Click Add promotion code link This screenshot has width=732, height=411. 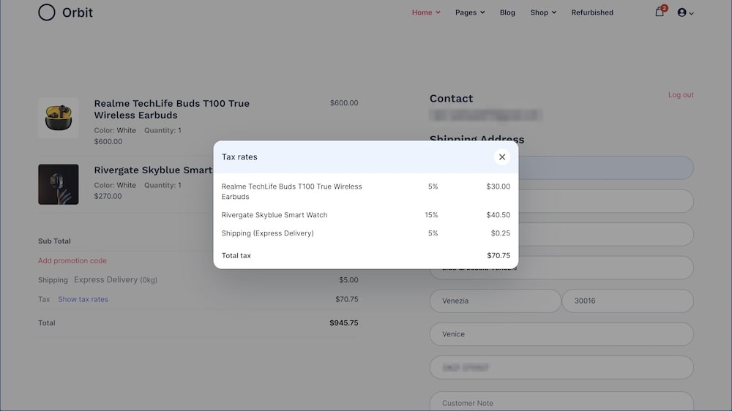(72, 261)
